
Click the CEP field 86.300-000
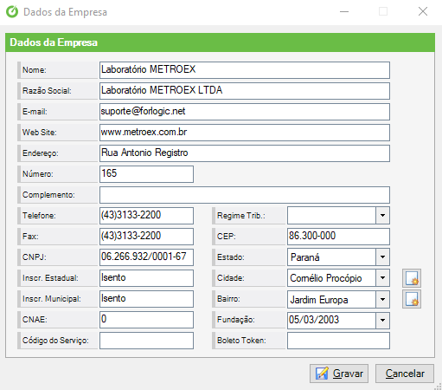tap(338, 237)
